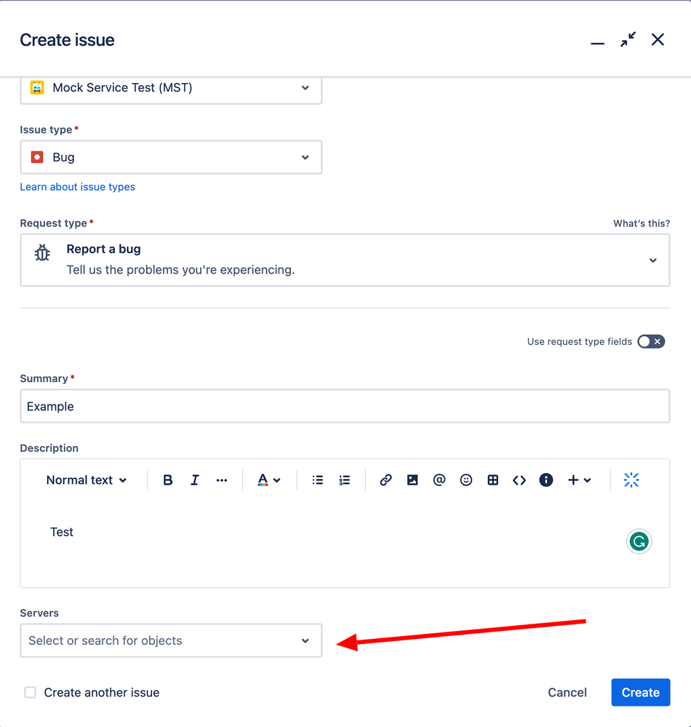The height and width of the screenshot is (727, 691).
Task: Check the Create another issue box
Action: (x=30, y=692)
